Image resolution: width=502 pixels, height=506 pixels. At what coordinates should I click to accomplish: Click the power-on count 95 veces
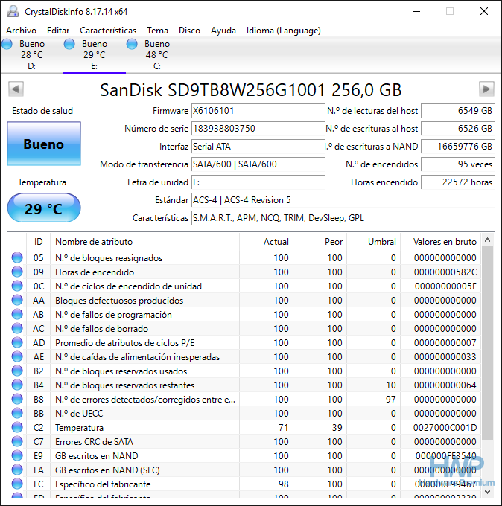tap(458, 164)
